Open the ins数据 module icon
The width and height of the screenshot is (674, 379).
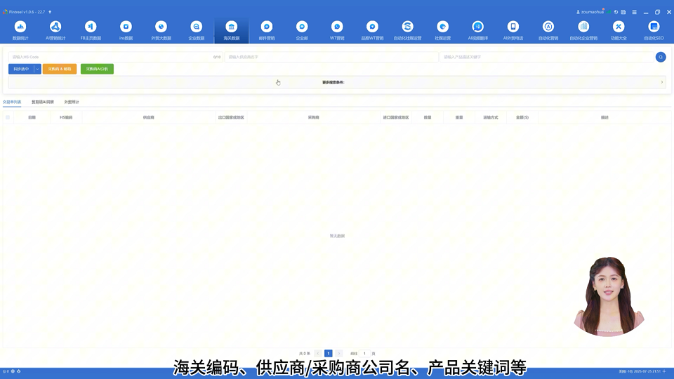[x=126, y=27]
